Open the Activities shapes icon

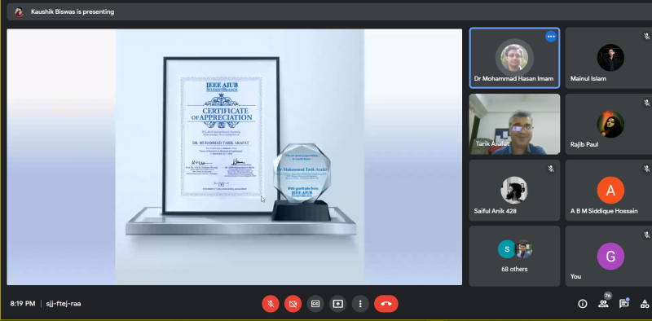[645, 304]
